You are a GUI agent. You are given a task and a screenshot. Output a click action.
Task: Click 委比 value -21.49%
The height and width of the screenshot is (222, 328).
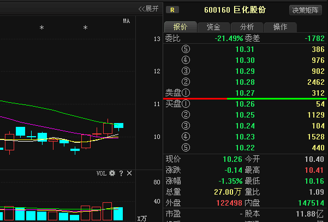point(229,38)
